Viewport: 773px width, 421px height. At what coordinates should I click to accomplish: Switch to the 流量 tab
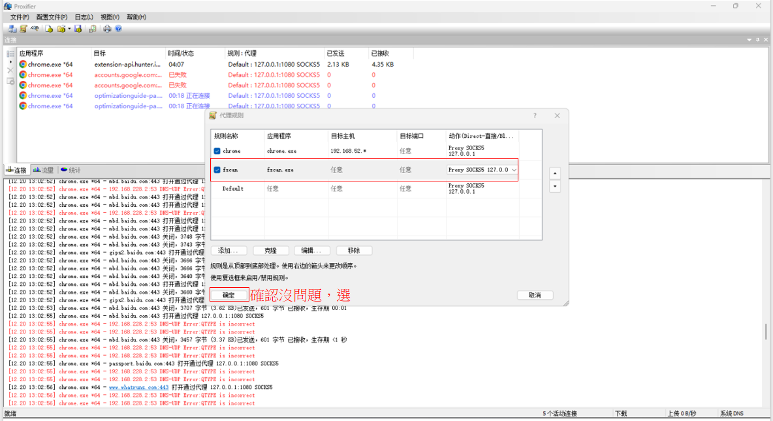[x=43, y=170]
